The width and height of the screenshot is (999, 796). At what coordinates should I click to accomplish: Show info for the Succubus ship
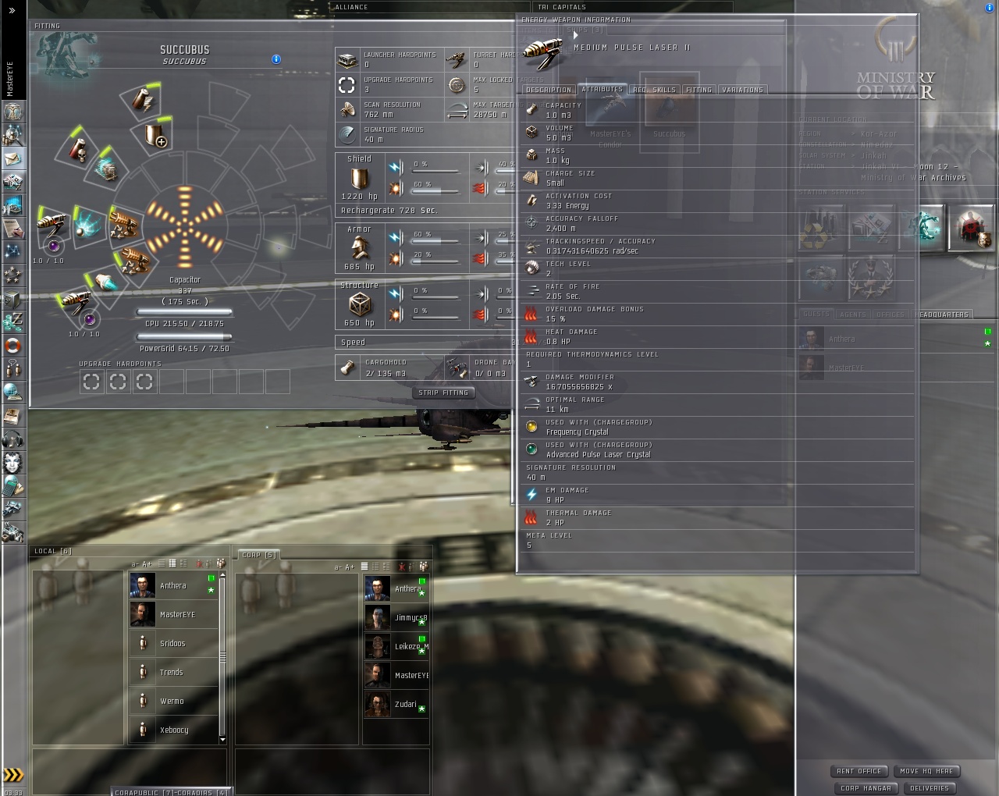(276, 59)
